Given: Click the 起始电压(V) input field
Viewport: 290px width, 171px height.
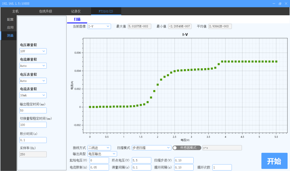Looking at the screenshot, I should pyautogui.click(x=99, y=160).
